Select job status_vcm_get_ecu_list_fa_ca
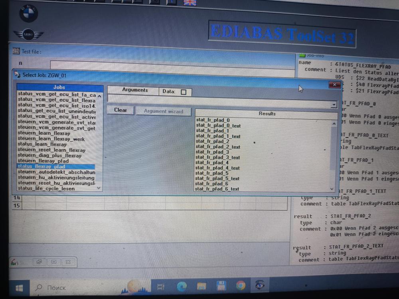The height and width of the screenshot is (299, 399). 57,94
